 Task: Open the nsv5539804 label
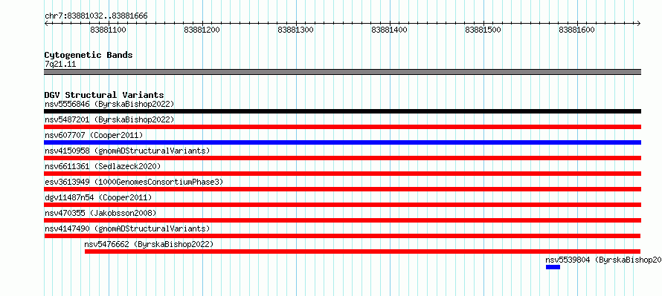click(604, 260)
